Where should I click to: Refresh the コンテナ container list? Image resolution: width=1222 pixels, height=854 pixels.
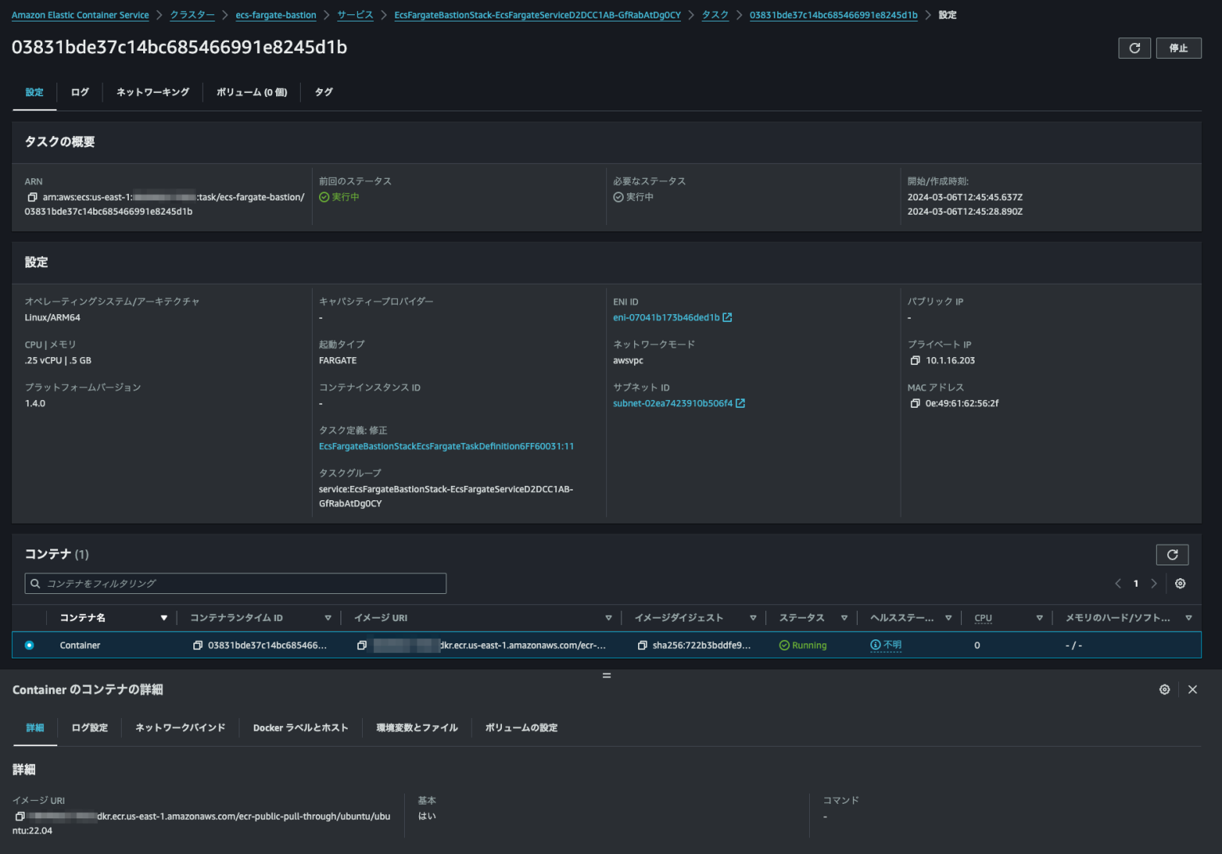[1172, 554]
